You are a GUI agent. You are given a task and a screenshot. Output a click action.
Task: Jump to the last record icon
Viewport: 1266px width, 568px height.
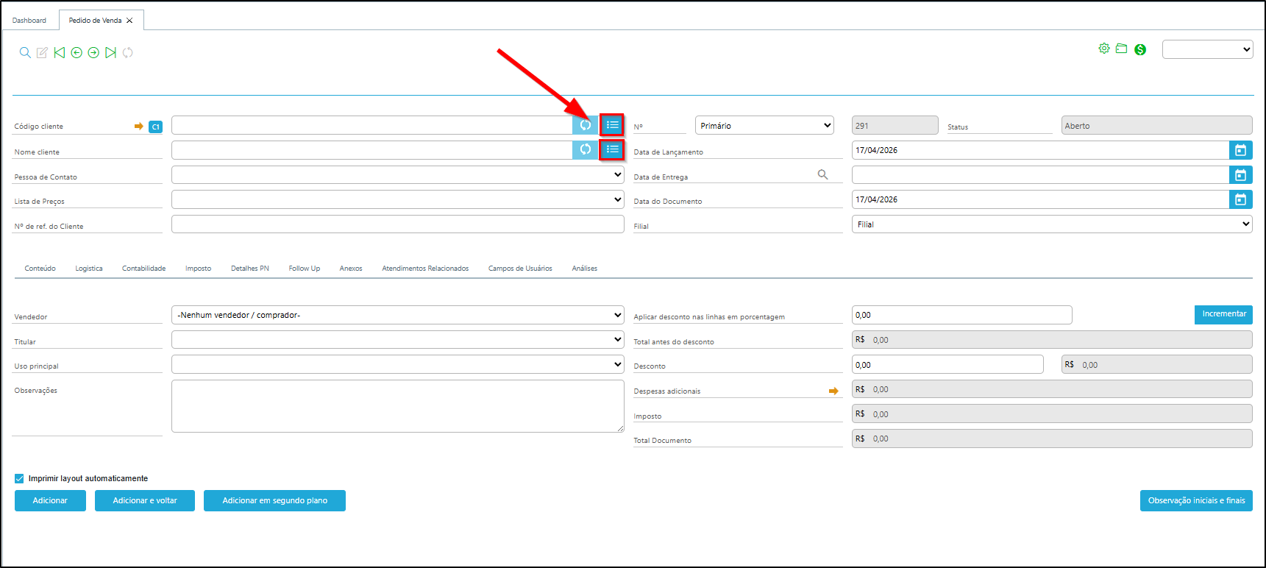point(110,52)
